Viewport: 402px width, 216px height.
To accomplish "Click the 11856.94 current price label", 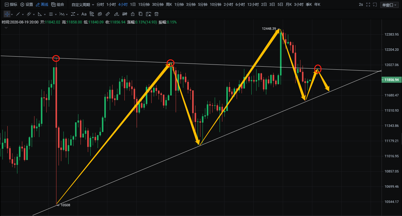I will [391, 80].
